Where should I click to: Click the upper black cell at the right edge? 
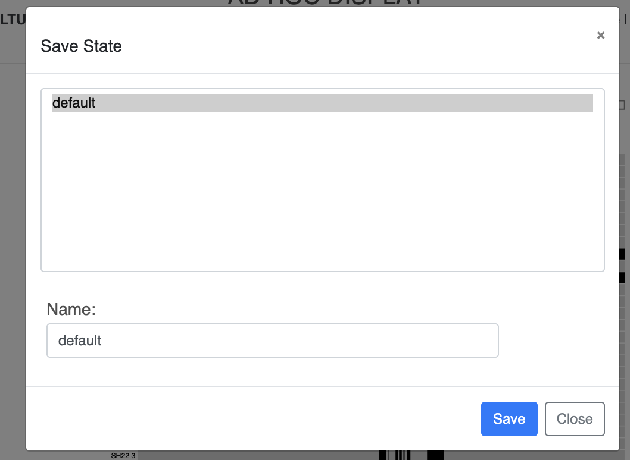pyautogui.click(x=622, y=254)
